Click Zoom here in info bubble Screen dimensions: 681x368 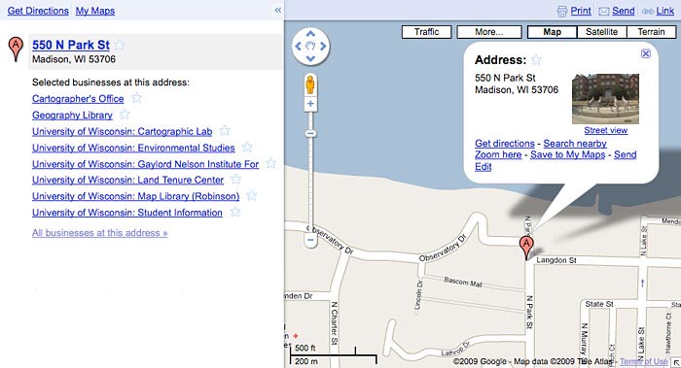click(498, 154)
